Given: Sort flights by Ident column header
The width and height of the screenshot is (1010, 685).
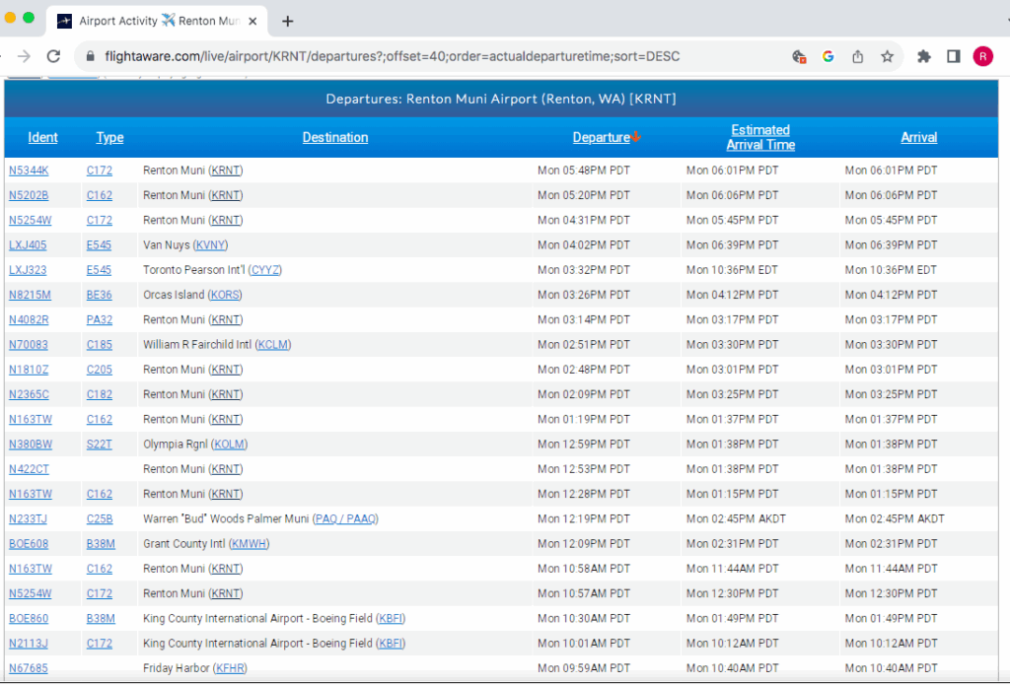Looking at the screenshot, I should pos(42,137).
